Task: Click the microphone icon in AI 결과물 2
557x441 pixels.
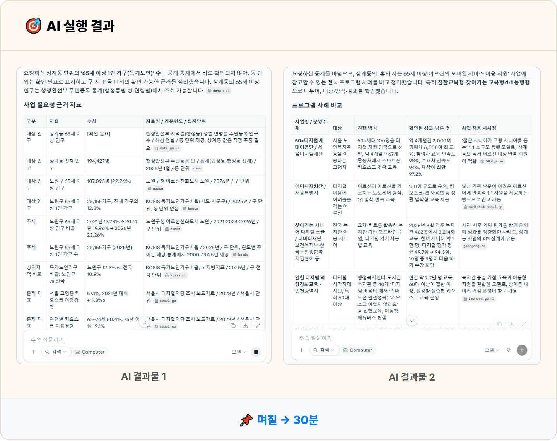Action: click(x=509, y=350)
